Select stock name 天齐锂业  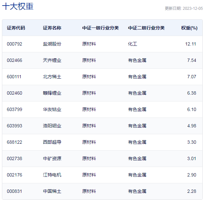pos(52,60)
